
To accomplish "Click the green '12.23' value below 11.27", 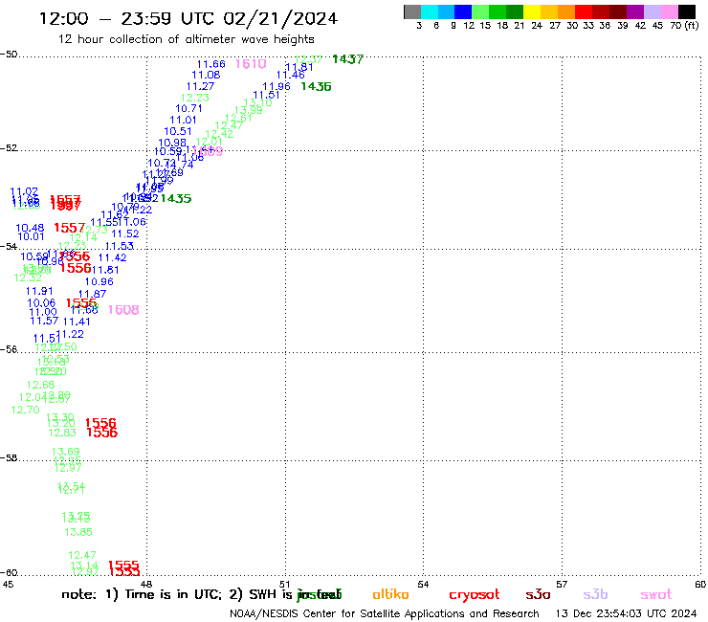I will pyautogui.click(x=195, y=98).
